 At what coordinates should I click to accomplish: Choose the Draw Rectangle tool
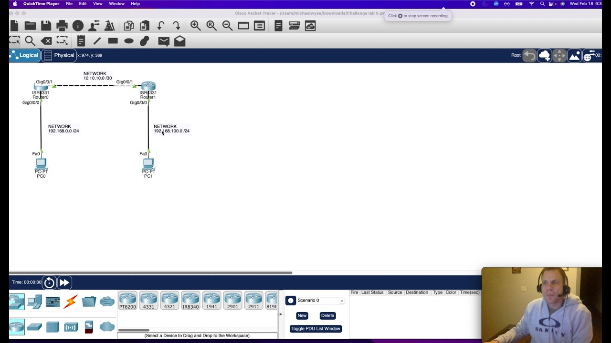(x=113, y=41)
